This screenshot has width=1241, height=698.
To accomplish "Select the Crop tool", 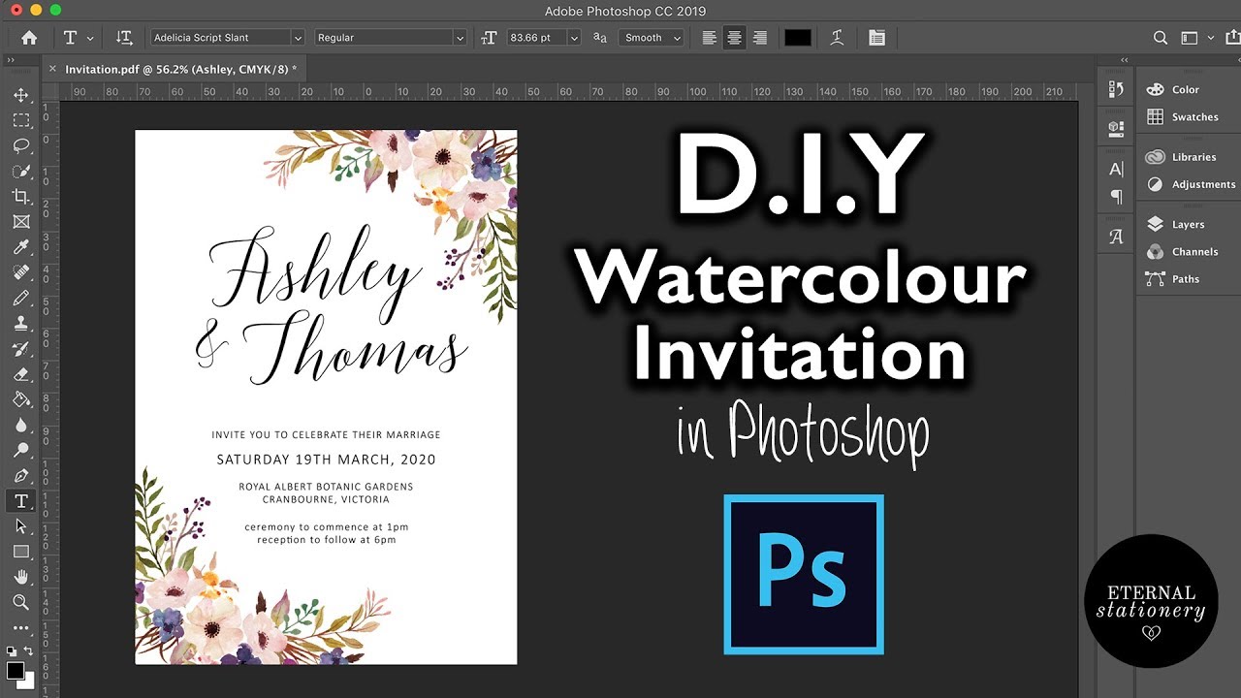I will (x=20, y=196).
